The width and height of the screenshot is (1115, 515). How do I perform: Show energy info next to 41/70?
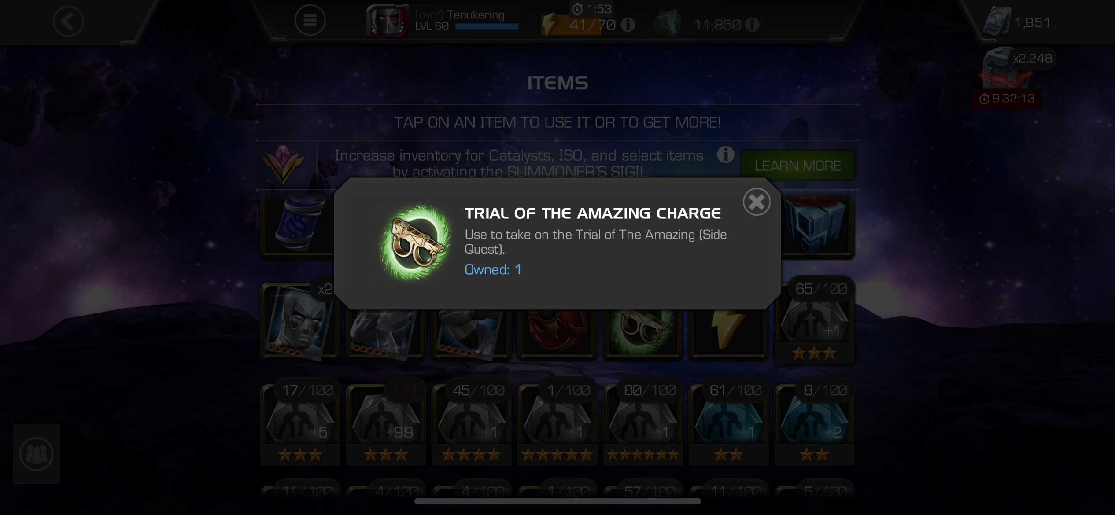[628, 25]
